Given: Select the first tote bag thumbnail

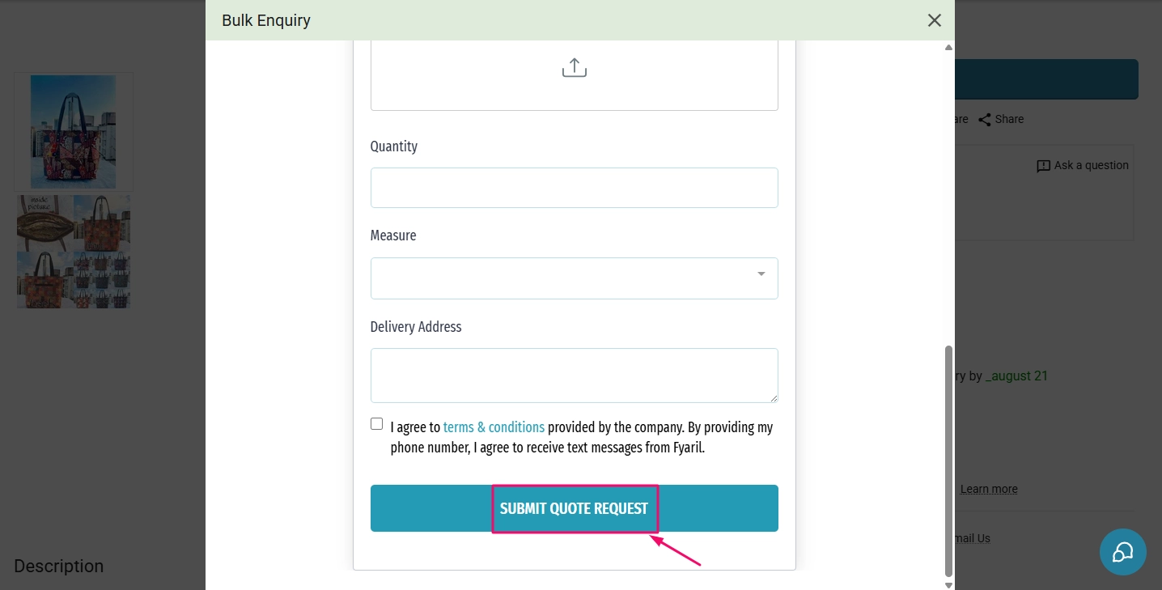Looking at the screenshot, I should [x=73, y=131].
